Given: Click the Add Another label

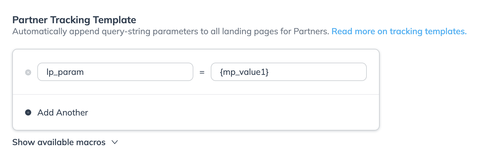Looking at the screenshot, I should point(63,112).
